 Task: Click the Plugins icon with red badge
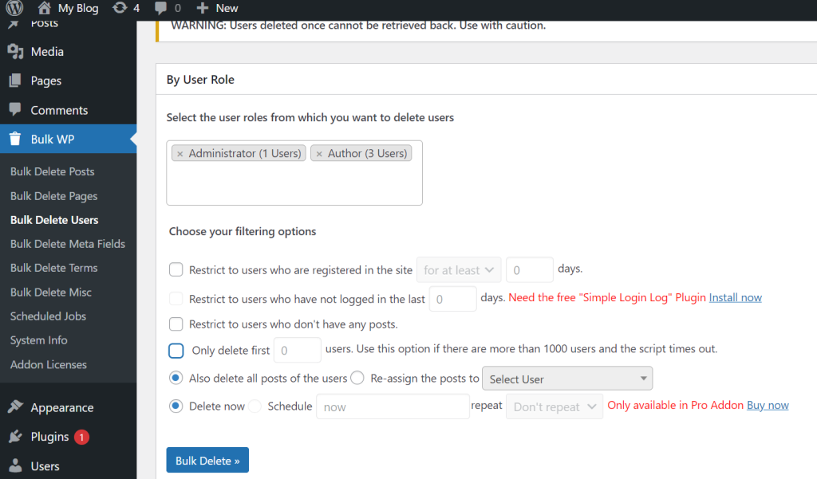coord(17,437)
